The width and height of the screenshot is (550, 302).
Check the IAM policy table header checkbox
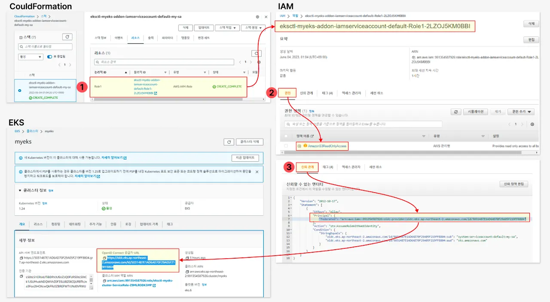[286, 136]
